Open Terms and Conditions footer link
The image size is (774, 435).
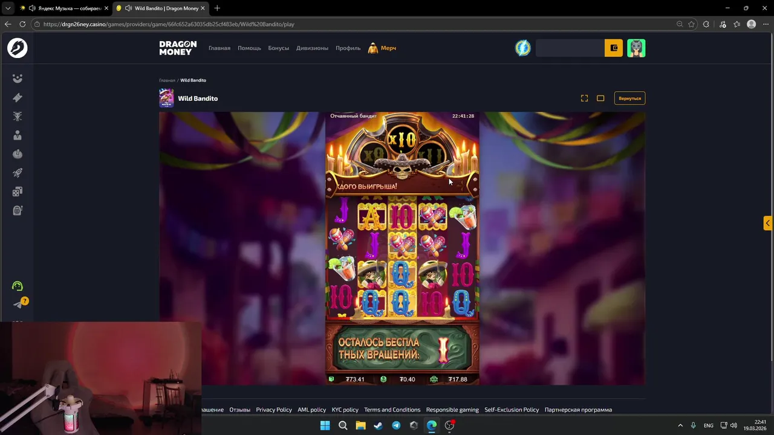392,410
